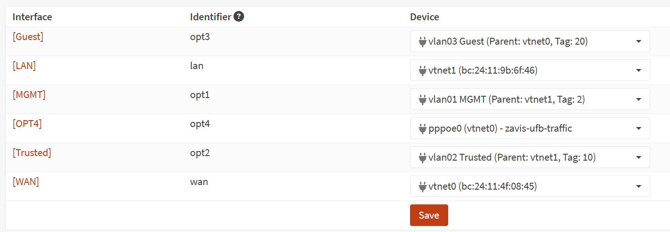Expand the WAN device dropdown arrow
Viewport: 670px width, 232px height.
(638, 187)
